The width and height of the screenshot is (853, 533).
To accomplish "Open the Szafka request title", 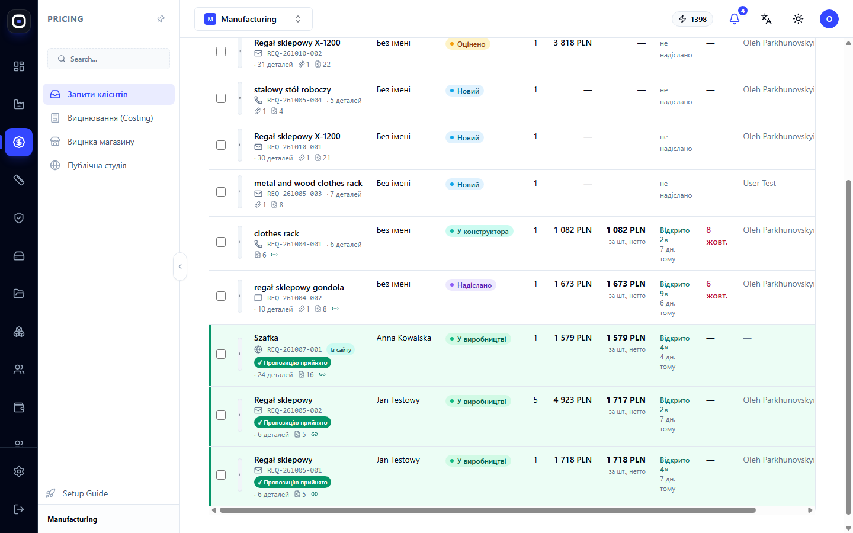I will click(266, 338).
